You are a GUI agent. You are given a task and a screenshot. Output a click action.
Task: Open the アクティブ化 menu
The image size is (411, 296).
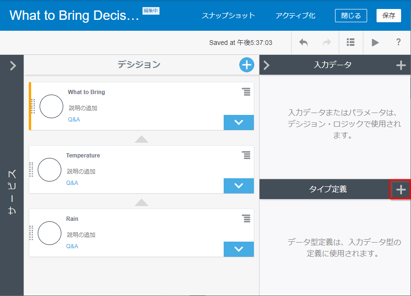[x=295, y=16]
